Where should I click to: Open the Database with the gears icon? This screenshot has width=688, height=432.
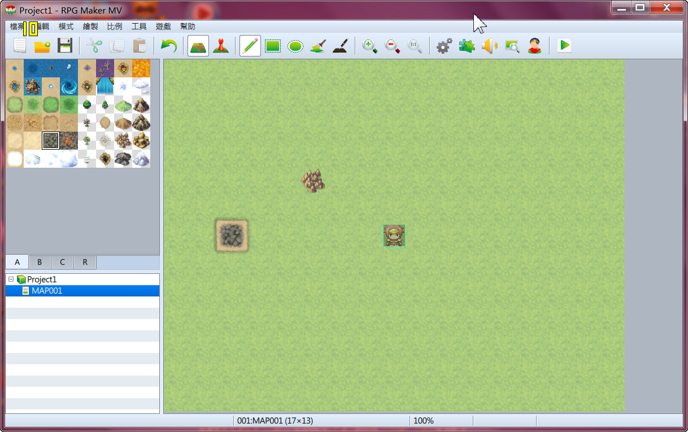[445, 46]
